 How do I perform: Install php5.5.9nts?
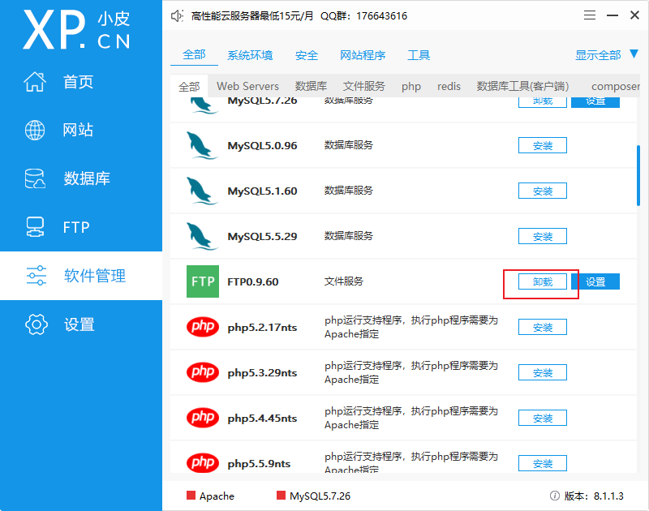tap(543, 463)
